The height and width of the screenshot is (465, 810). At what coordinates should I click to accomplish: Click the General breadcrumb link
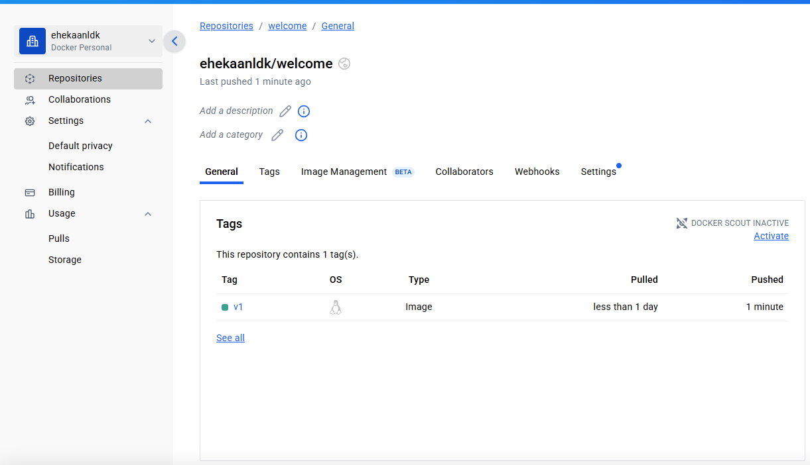pos(338,26)
